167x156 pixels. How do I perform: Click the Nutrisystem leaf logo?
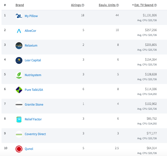pos(19,75)
